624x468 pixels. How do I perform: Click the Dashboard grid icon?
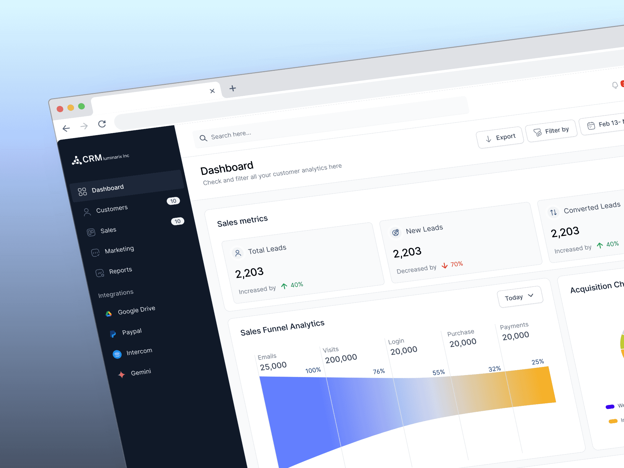pyautogui.click(x=83, y=192)
